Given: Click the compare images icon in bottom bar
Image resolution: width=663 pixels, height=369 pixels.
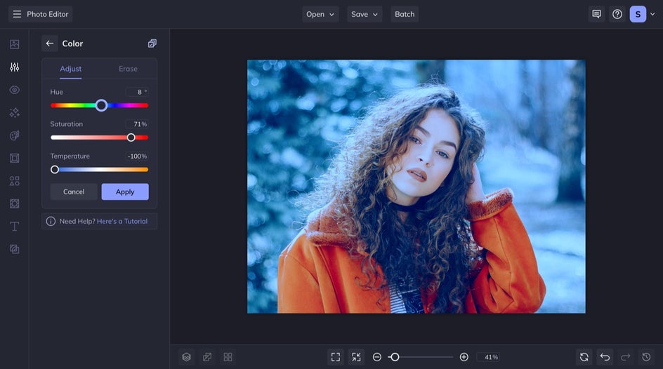Looking at the screenshot, I should (207, 357).
